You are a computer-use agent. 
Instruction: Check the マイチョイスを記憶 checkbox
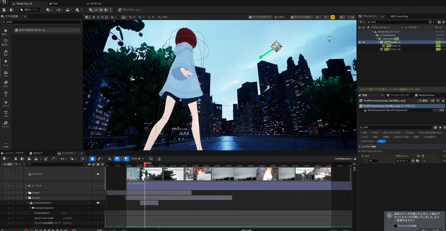click(395, 226)
